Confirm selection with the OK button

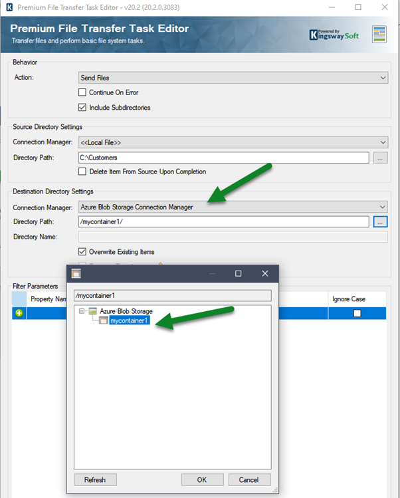(x=201, y=479)
